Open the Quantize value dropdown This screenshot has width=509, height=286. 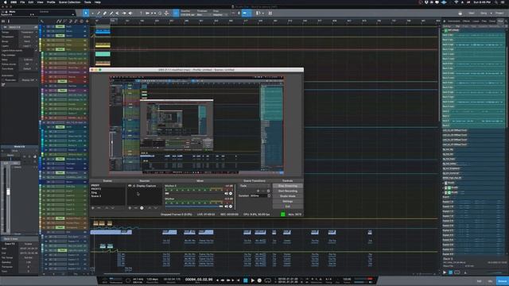click(188, 14)
